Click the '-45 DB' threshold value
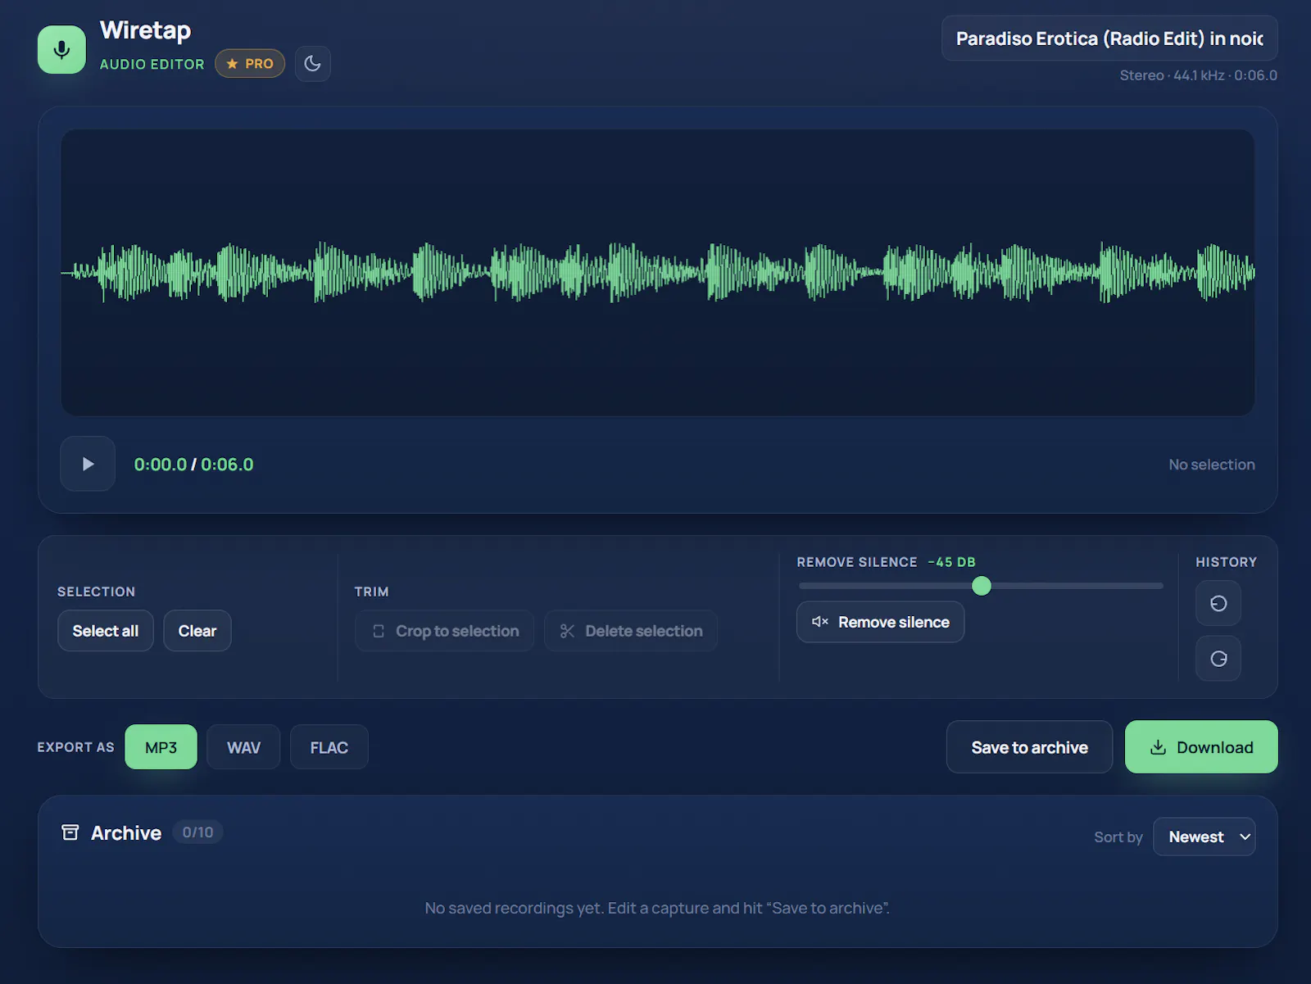 (x=951, y=562)
